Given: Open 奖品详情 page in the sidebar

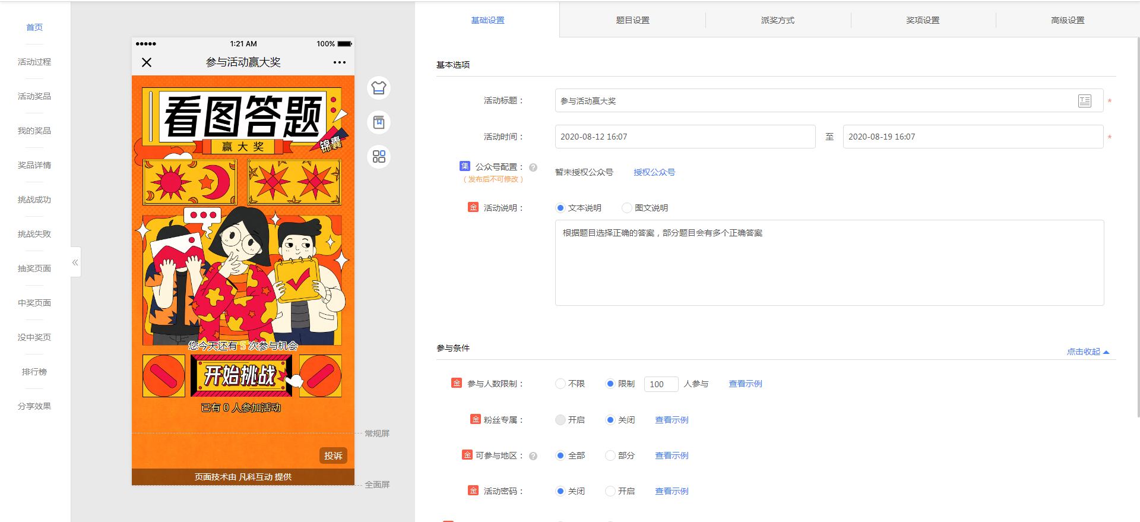Looking at the screenshot, I should tap(34, 165).
